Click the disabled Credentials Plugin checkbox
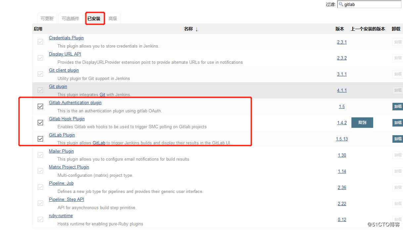Image resolution: width=403 pixels, height=230 pixels. pyautogui.click(x=40, y=42)
